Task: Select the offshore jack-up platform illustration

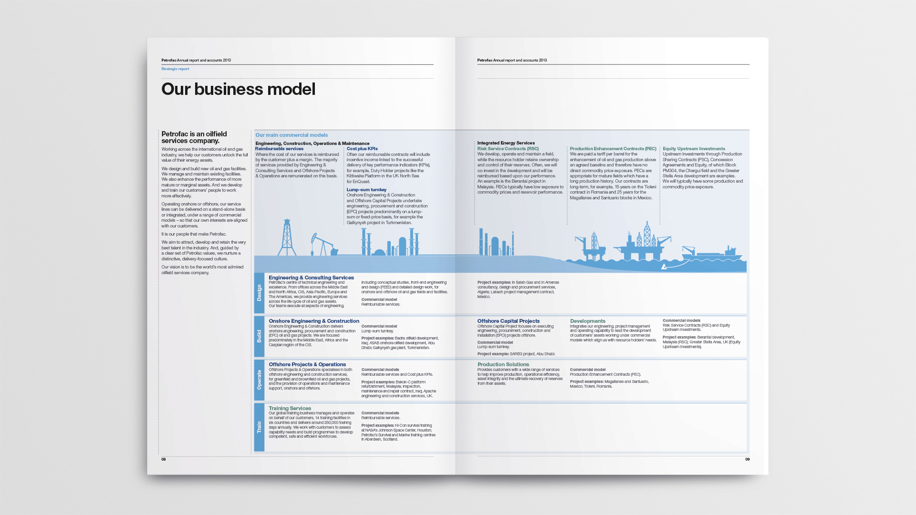Action: click(x=591, y=247)
